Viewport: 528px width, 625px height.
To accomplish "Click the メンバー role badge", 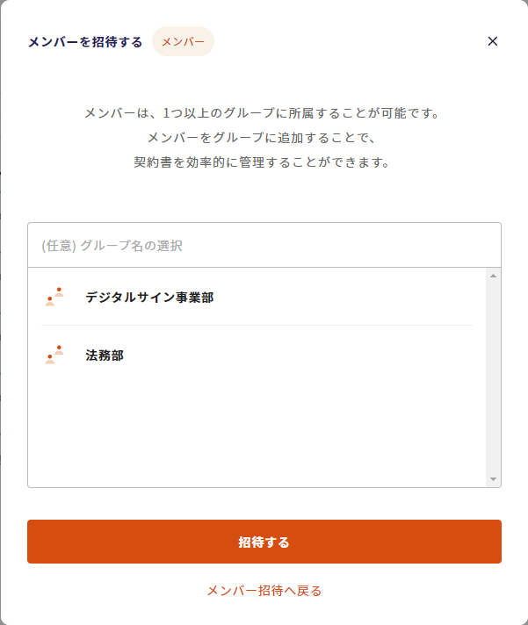I will click(183, 41).
